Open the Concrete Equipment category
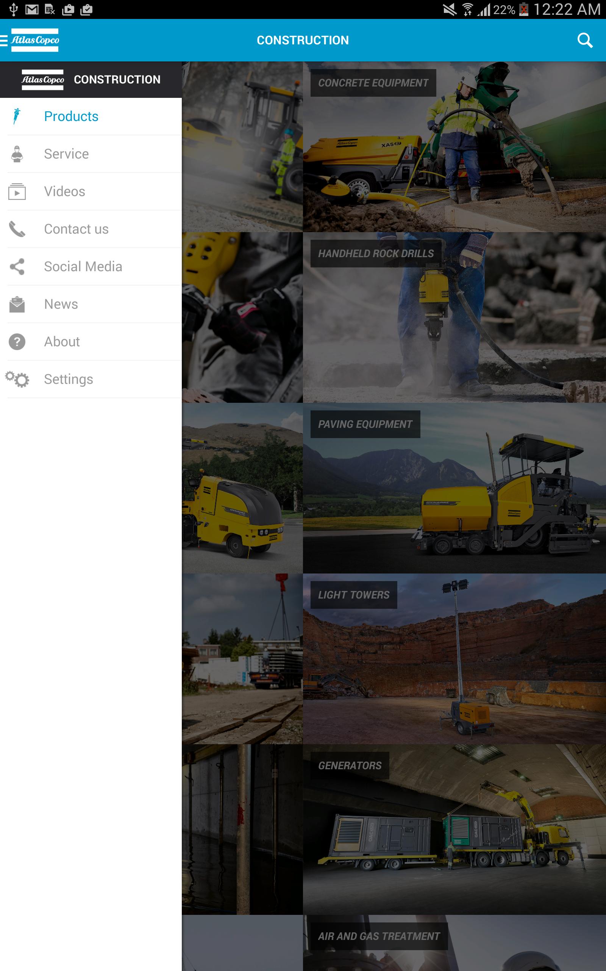Viewport: 606px width, 971px height. (454, 147)
